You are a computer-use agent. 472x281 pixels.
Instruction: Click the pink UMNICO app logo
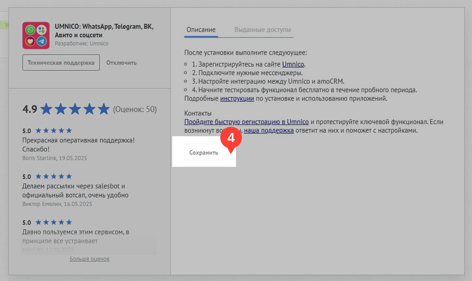(x=36, y=36)
